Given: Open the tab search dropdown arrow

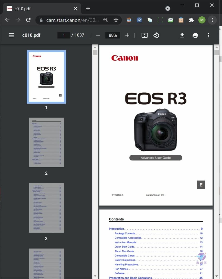Looking at the screenshot, I should (x=168, y=8).
